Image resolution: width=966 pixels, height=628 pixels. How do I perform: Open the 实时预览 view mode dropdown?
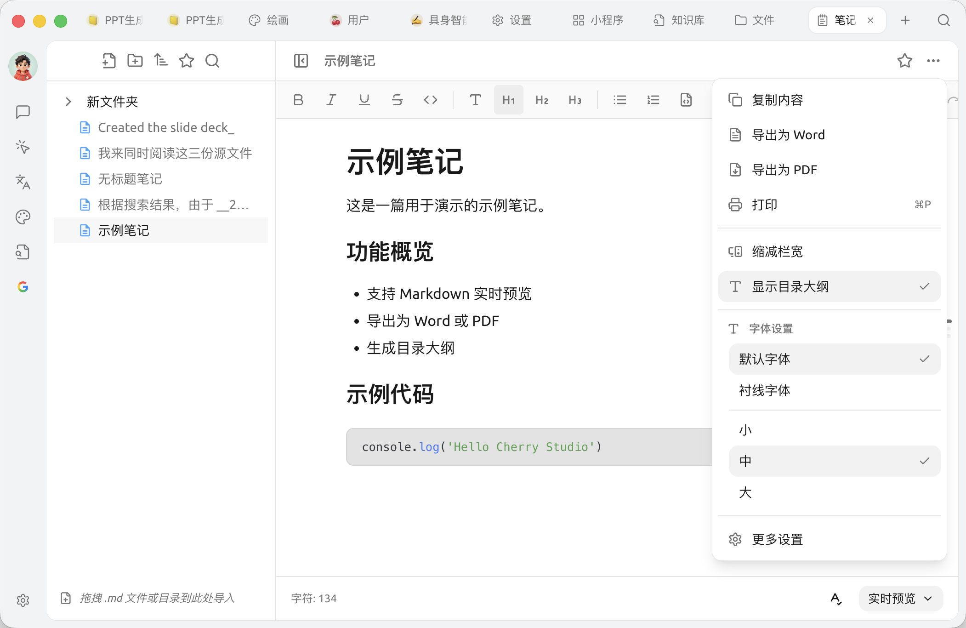901,598
